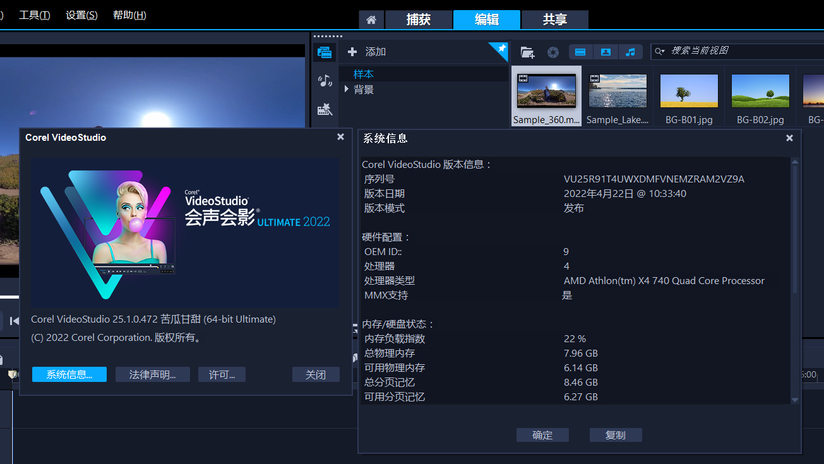This screenshot has width=824, height=464.
Task: Click the 6.27 GB available paging value
Action: [x=581, y=397]
